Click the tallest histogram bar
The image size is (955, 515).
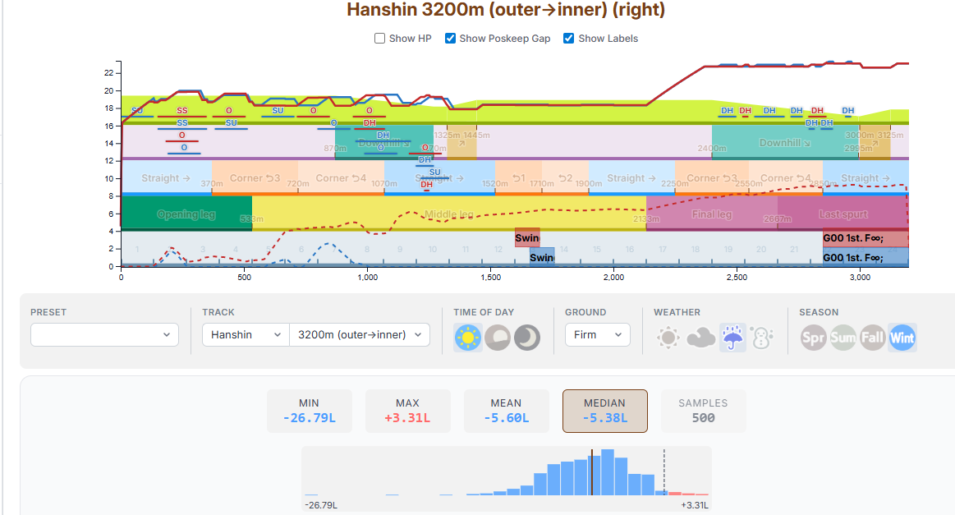(x=607, y=472)
